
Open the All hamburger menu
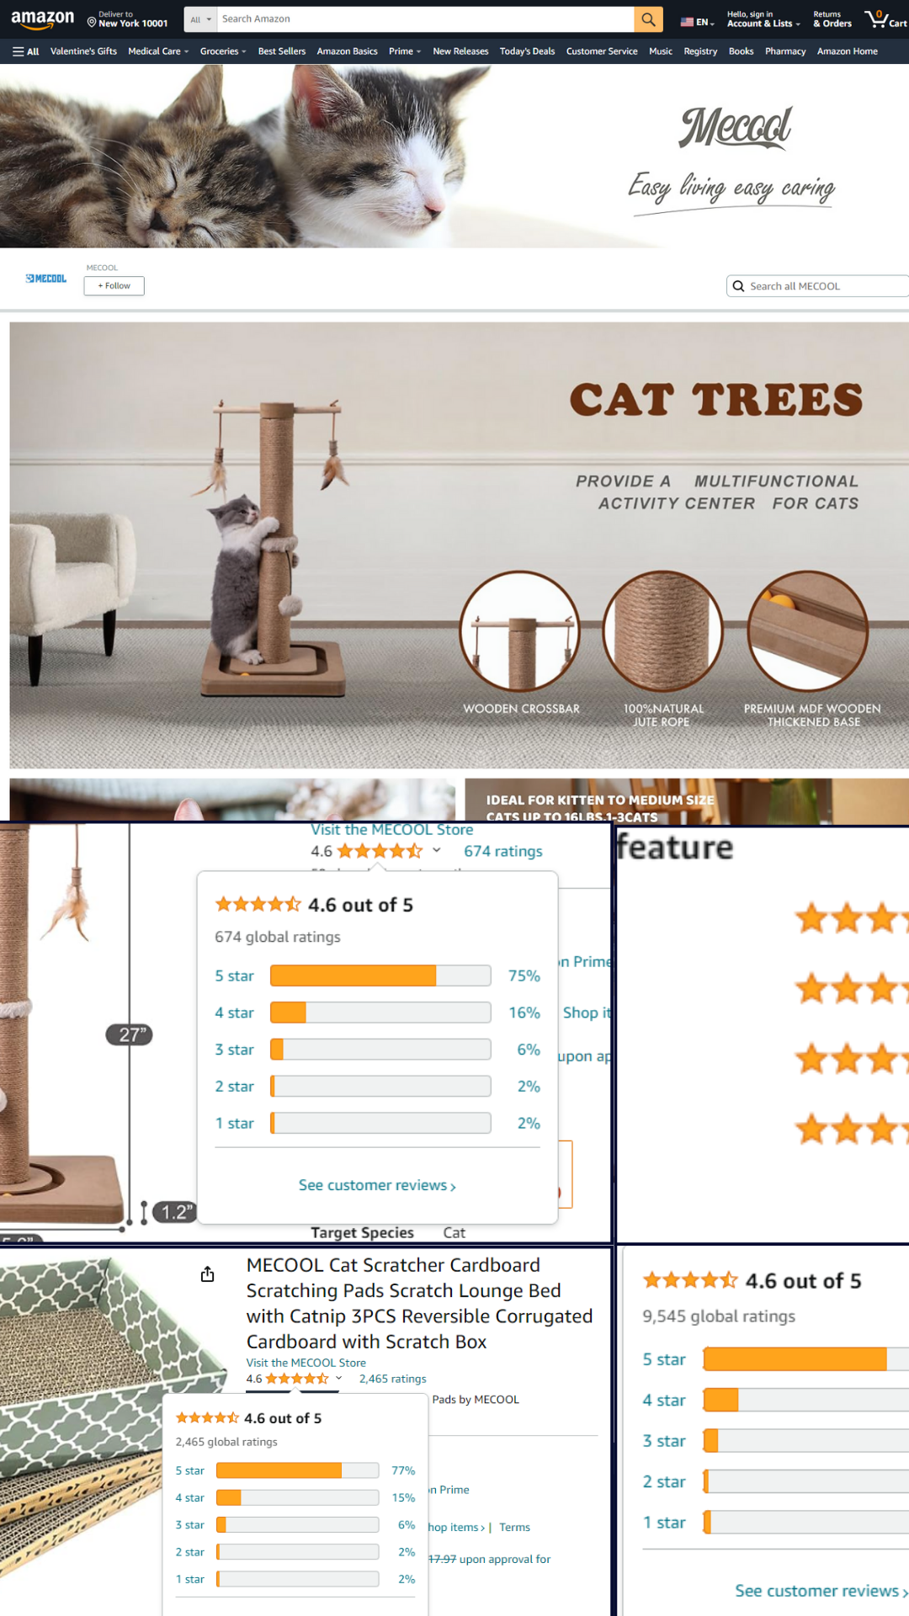(x=26, y=51)
